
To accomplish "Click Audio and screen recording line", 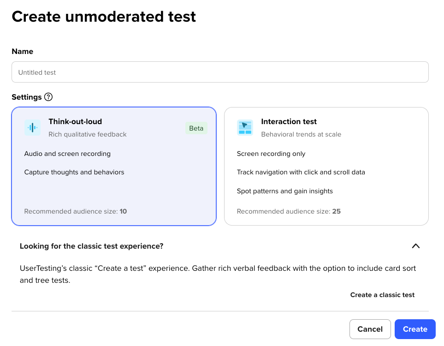I will [67, 154].
